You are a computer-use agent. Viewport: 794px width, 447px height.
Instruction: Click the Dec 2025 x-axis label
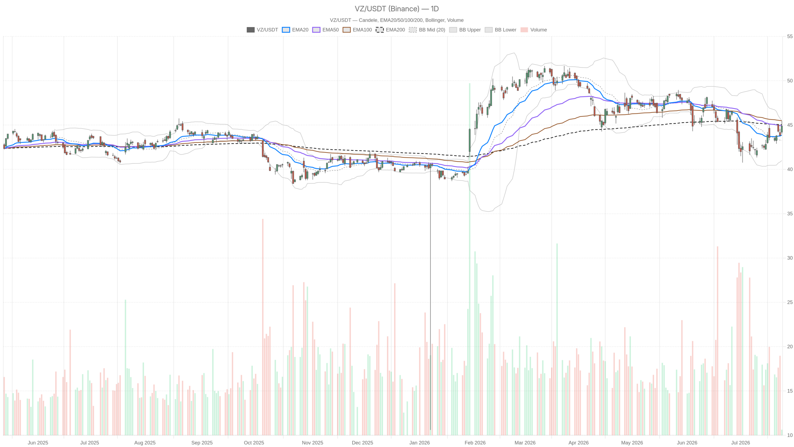pyautogui.click(x=363, y=443)
